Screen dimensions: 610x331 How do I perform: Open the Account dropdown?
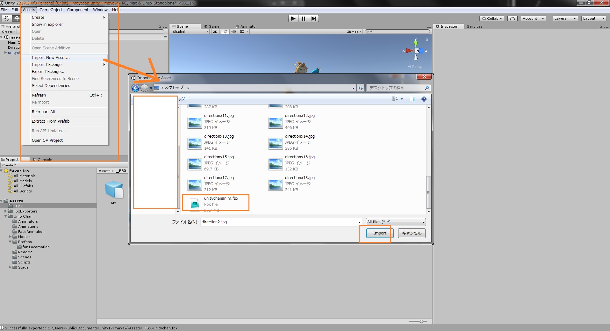pyautogui.click(x=534, y=18)
